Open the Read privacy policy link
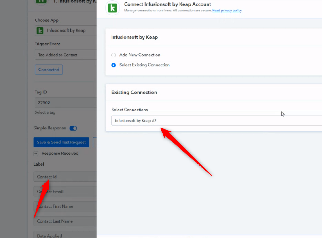The height and width of the screenshot is (238, 322). pyautogui.click(x=227, y=10)
